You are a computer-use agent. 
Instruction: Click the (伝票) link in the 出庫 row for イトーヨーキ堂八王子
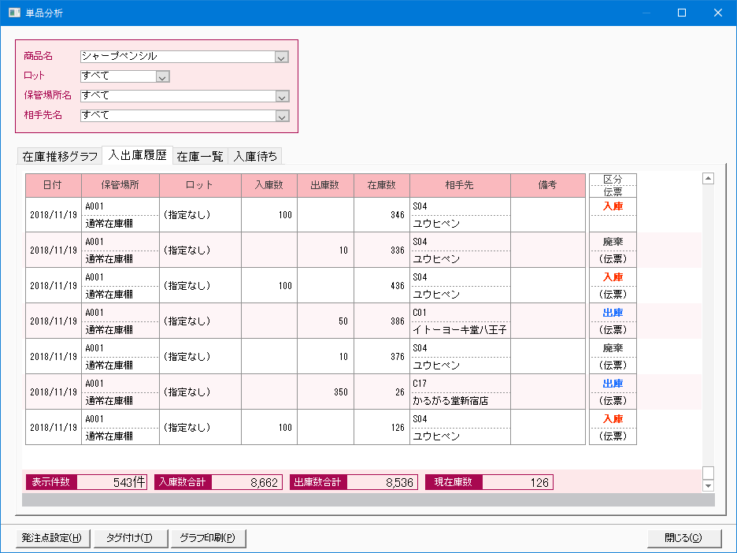tap(613, 329)
